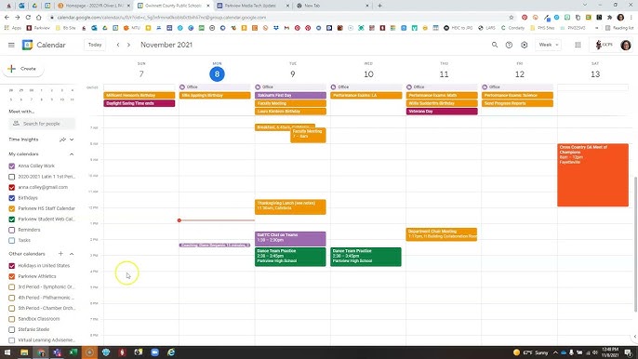
Task: Jump to Today button
Action: [95, 45]
